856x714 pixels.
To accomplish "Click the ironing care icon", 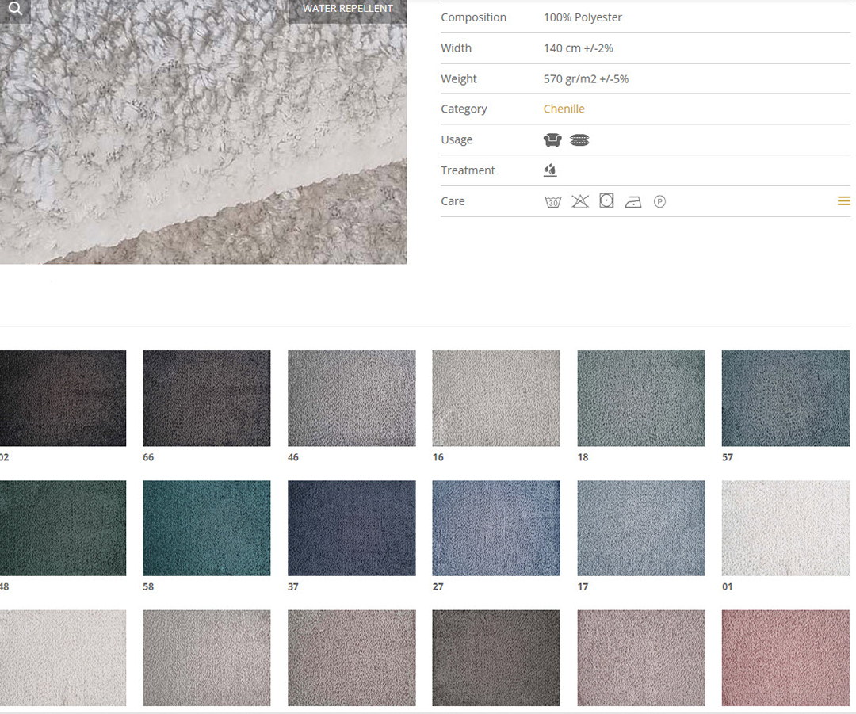I will point(632,202).
